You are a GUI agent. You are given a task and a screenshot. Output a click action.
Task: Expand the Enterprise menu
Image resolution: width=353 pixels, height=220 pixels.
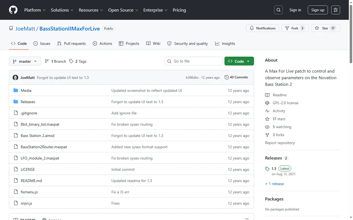click(x=155, y=10)
